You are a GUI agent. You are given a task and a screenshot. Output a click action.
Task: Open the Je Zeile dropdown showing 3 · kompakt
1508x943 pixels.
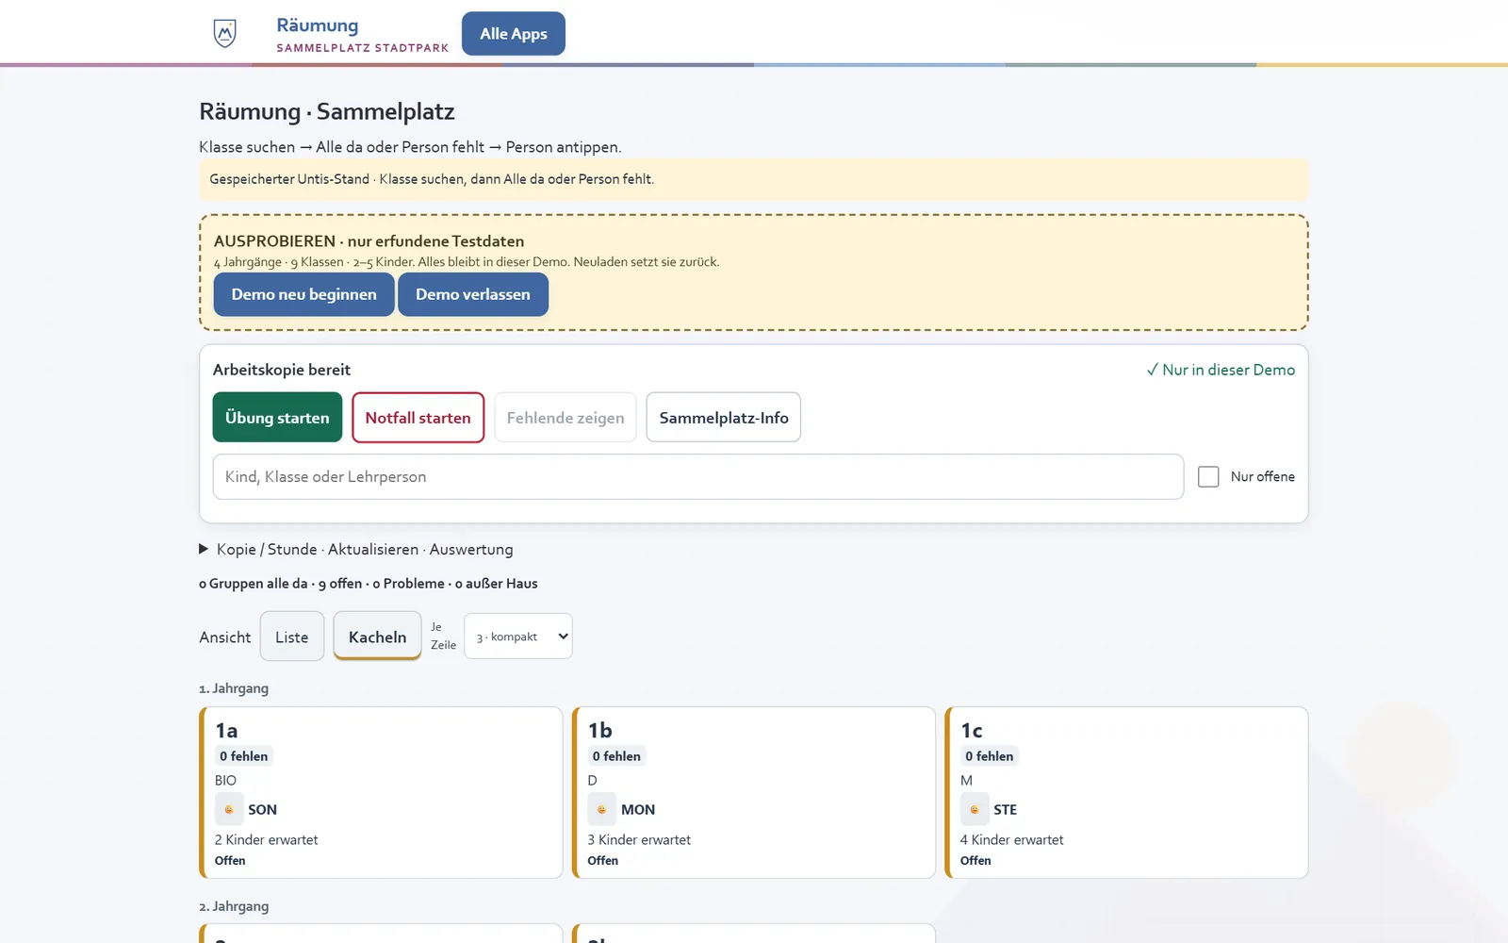pos(518,637)
